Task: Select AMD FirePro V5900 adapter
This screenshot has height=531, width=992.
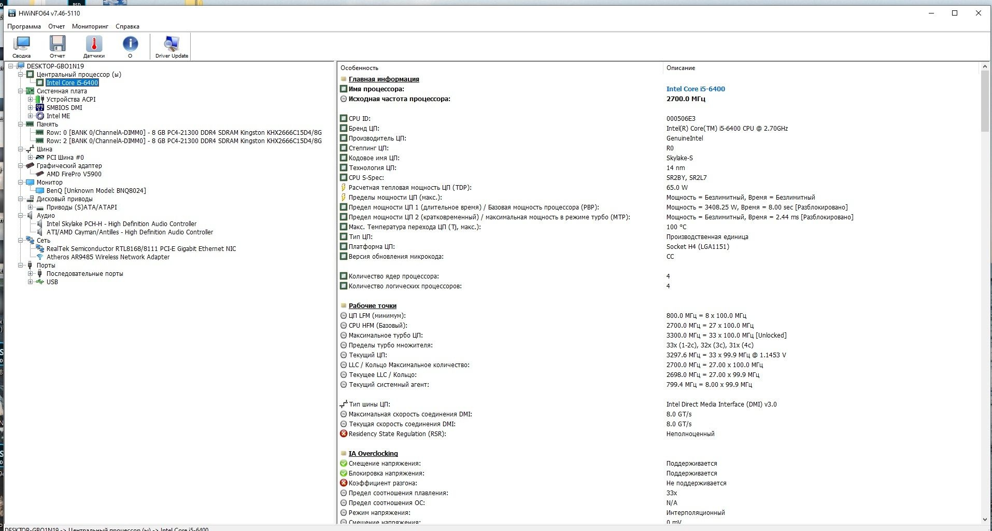Action: click(x=74, y=174)
